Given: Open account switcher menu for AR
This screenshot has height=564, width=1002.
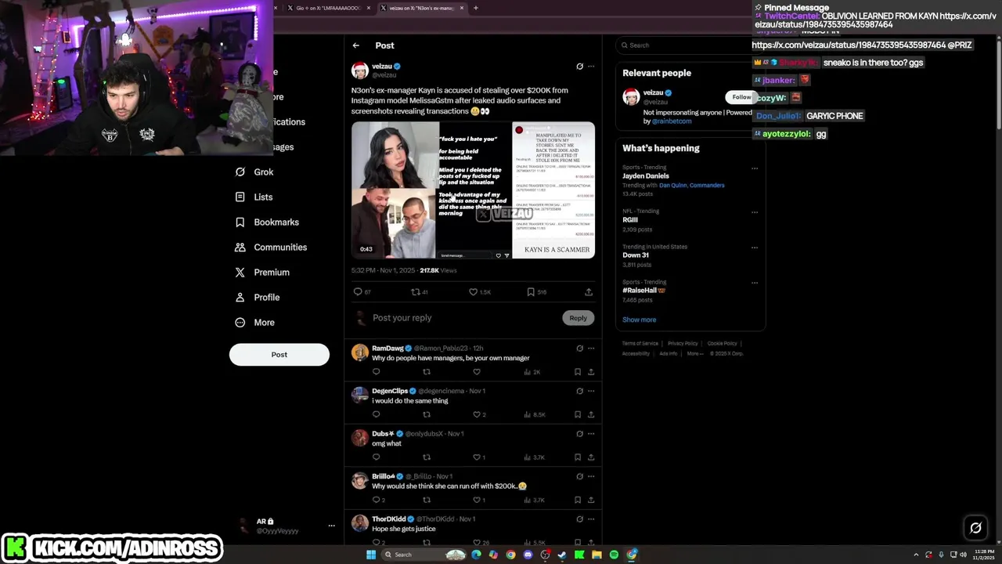Looking at the screenshot, I should (x=332, y=526).
